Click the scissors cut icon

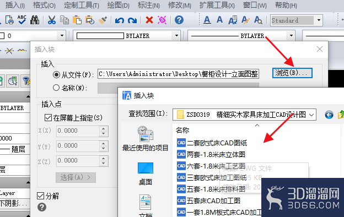point(52,20)
